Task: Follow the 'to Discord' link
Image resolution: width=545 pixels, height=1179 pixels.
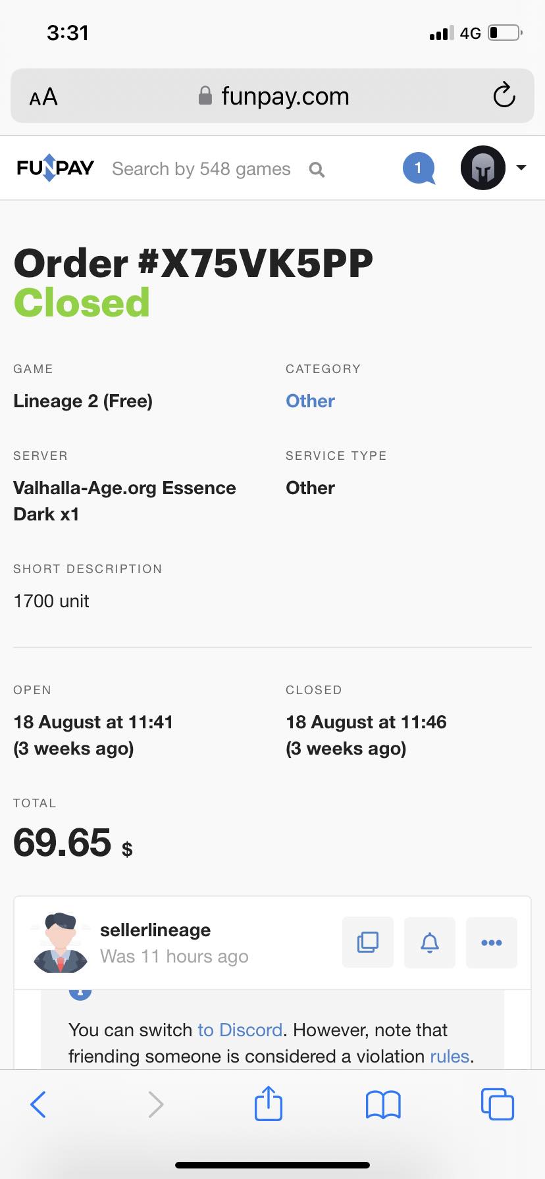Action: click(x=240, y=1030)
